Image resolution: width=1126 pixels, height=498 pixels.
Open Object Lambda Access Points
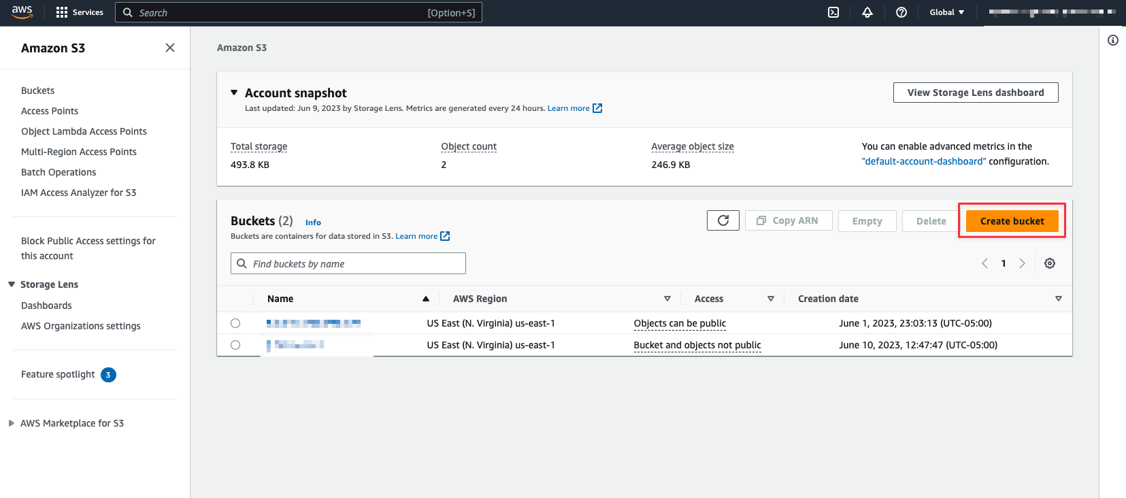pyautogui.click(x=84, y=131)
